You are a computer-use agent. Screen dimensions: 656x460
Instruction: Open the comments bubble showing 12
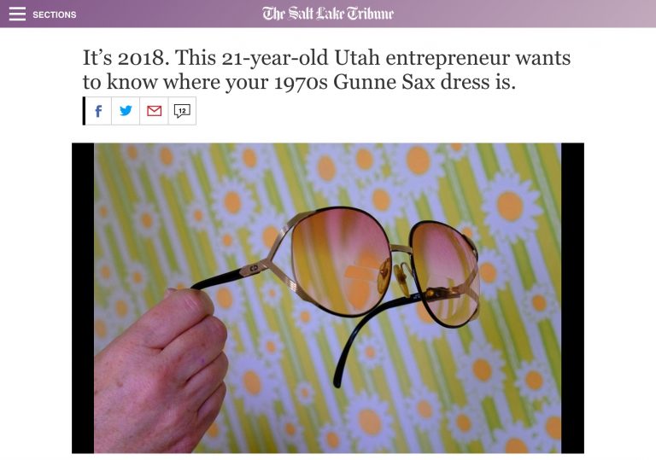(182, 111)
